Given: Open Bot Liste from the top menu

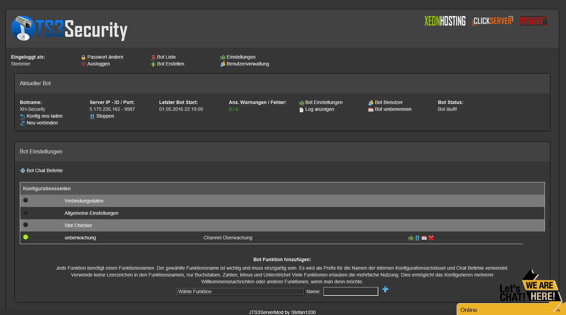Looking at the screenshot, I should [x=166, y=57].
